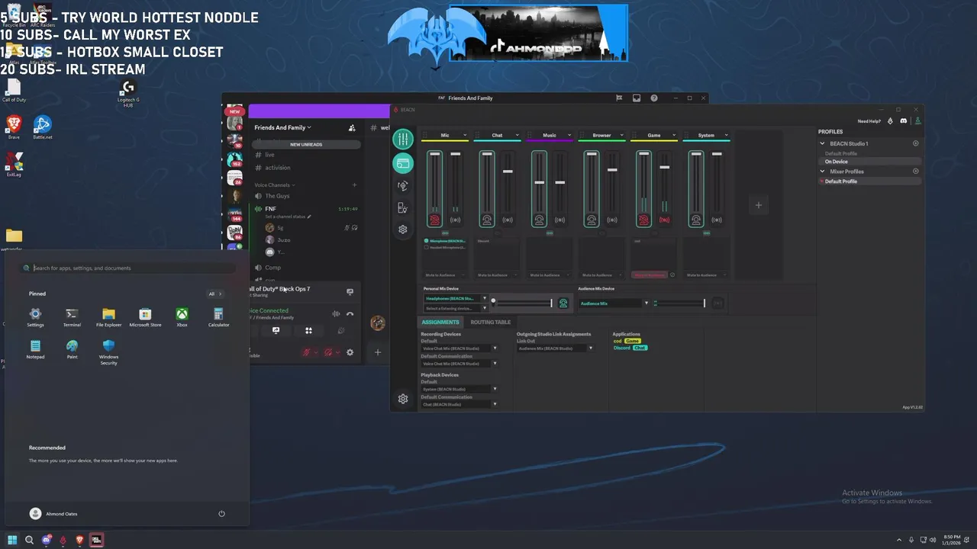The image size is (977, 549).
Task: Open the BEACN mixer view sidebar icon
Action: click(x=402, y=139)
